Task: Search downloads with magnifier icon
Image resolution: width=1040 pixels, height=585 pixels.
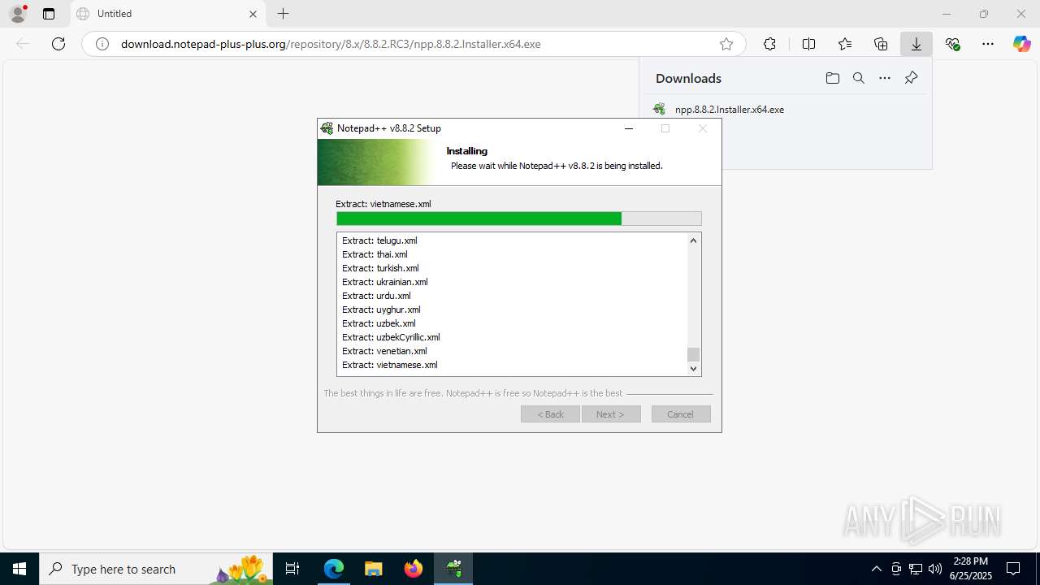Action: (859, 78)
